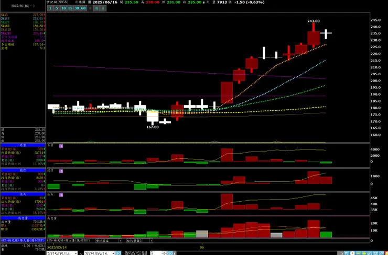Click Go button after 保留空間 spinner
The height and width of the screenshot is (255, 388).
tap(170, 253)
